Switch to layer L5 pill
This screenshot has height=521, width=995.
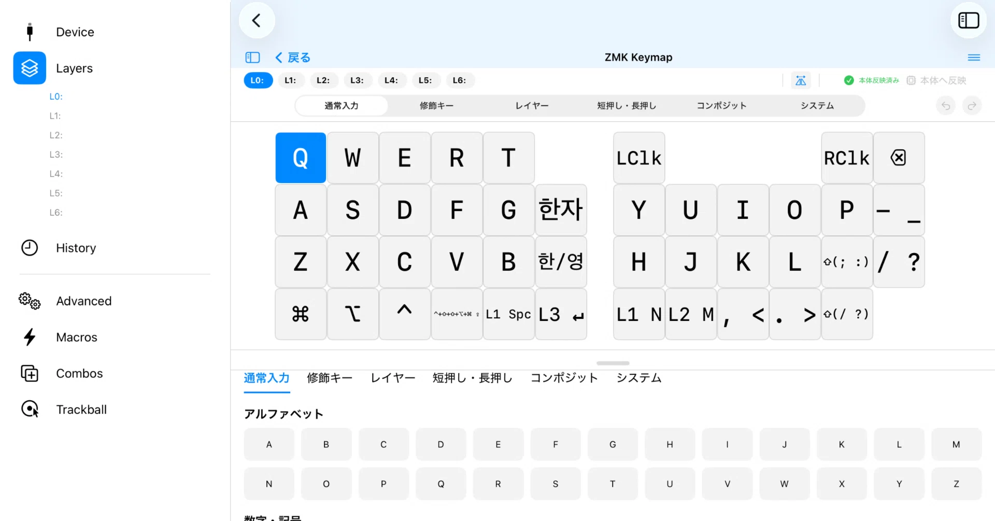425,80
